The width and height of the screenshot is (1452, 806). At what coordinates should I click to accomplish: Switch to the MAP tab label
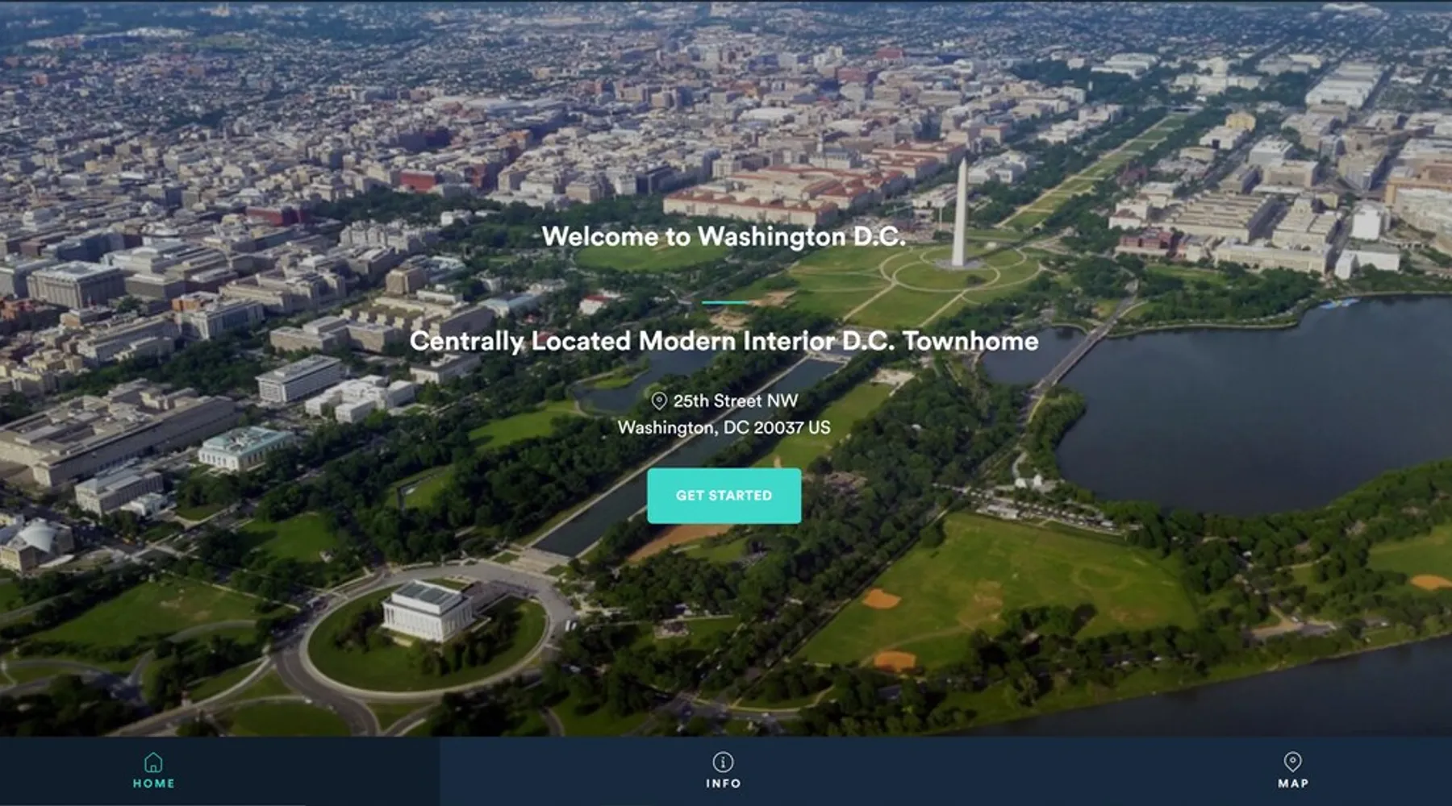pyautogui.click(x=1292, y=783)
